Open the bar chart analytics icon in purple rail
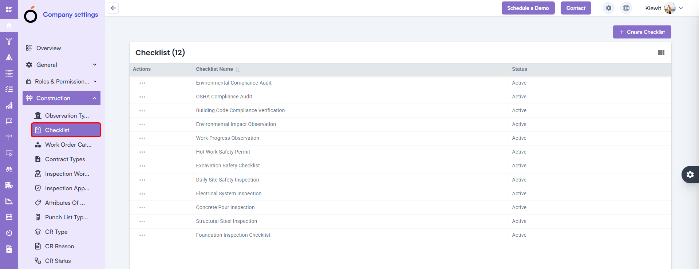Viewport: 699px width, 269px height. pyautogui.click(x=9, y=105)
